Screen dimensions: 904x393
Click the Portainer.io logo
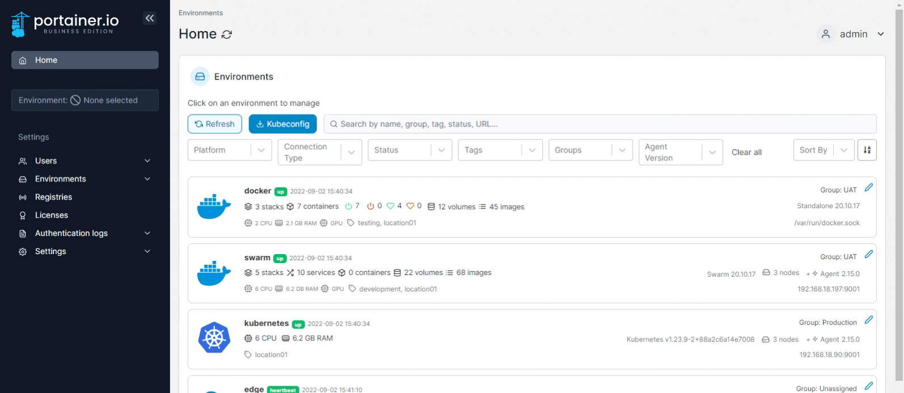[65, 24]
